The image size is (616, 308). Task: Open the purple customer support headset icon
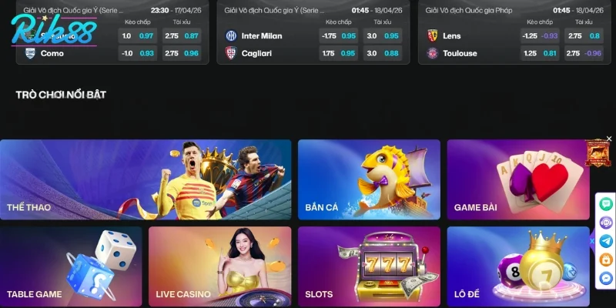coord(606,223)
